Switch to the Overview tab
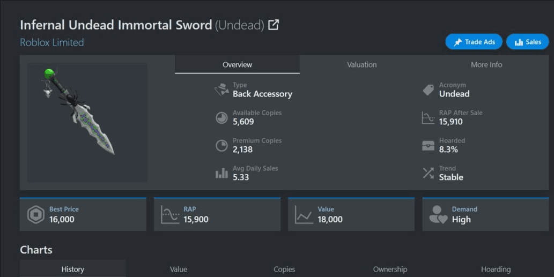 point(237,65)
